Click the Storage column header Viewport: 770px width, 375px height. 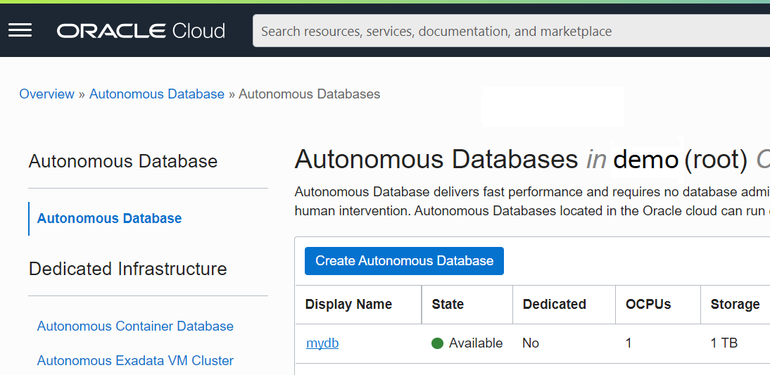(735, 305)
